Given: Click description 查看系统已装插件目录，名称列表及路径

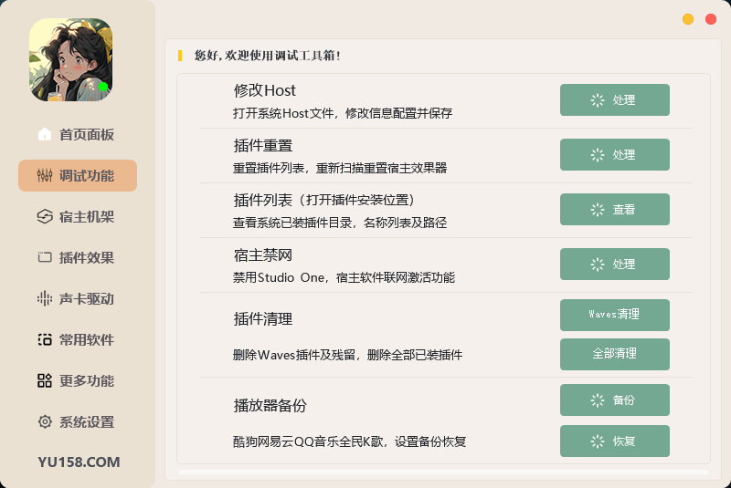Looking at the screenshot, I should [340, 223].
